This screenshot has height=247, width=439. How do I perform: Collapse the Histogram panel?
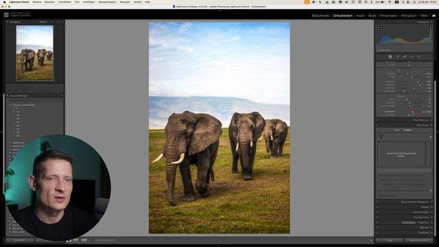pos(431,22)
